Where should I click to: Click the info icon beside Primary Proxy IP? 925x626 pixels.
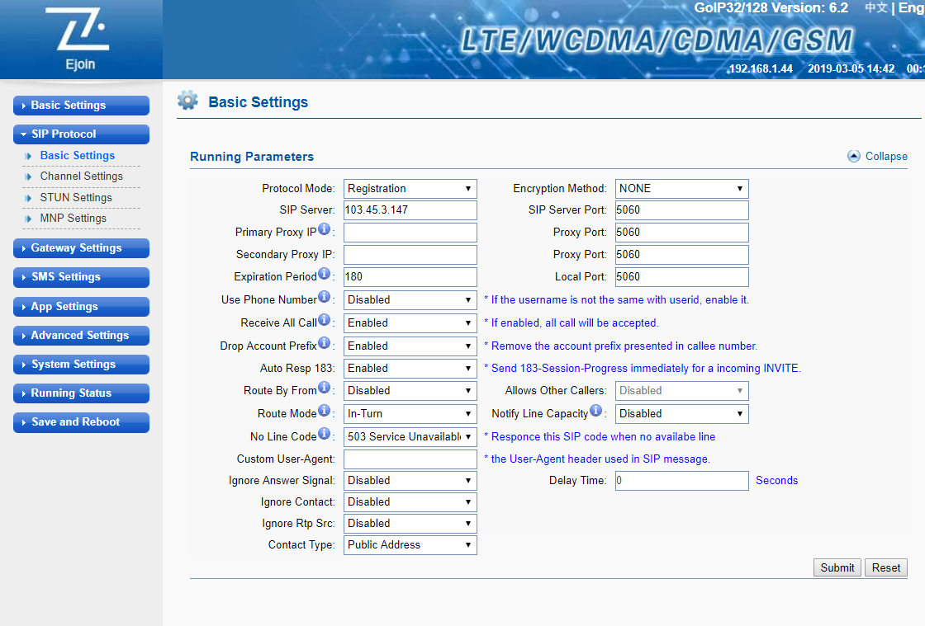[x=325, y=229]
